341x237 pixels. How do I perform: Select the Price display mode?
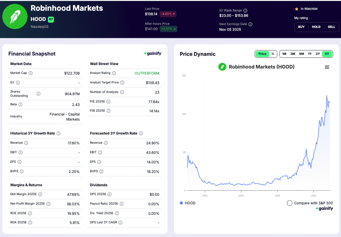(262, 54)
